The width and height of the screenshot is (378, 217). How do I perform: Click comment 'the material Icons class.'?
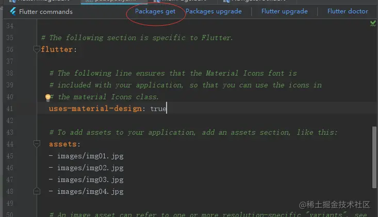click(x=104, y=97)
